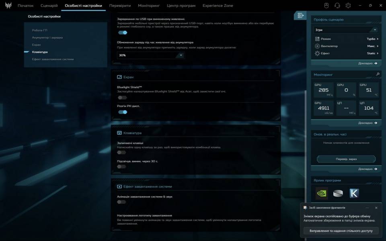
Task: Open the 30% charge limit dropdown
Action: click(x=151, y=55)
